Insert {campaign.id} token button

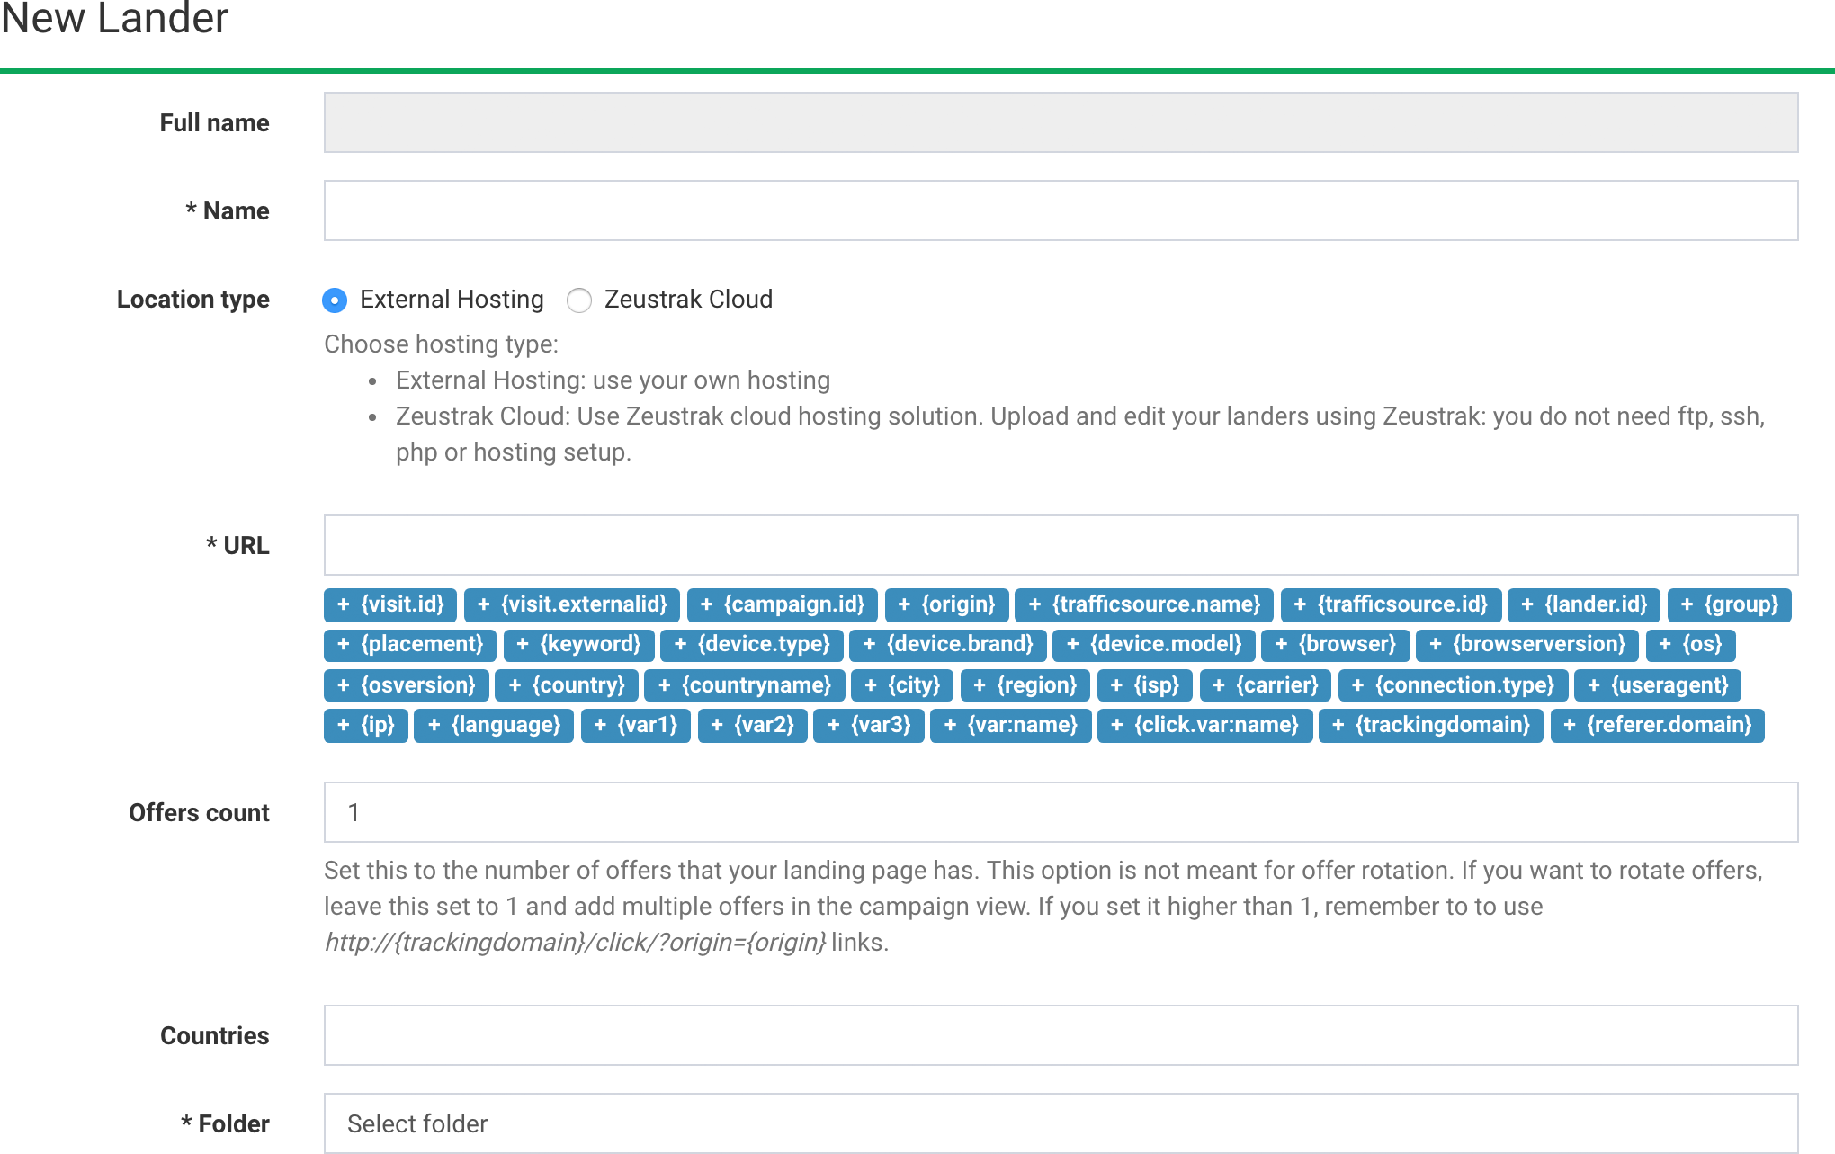pyautogui.click(x=782, y=604)
